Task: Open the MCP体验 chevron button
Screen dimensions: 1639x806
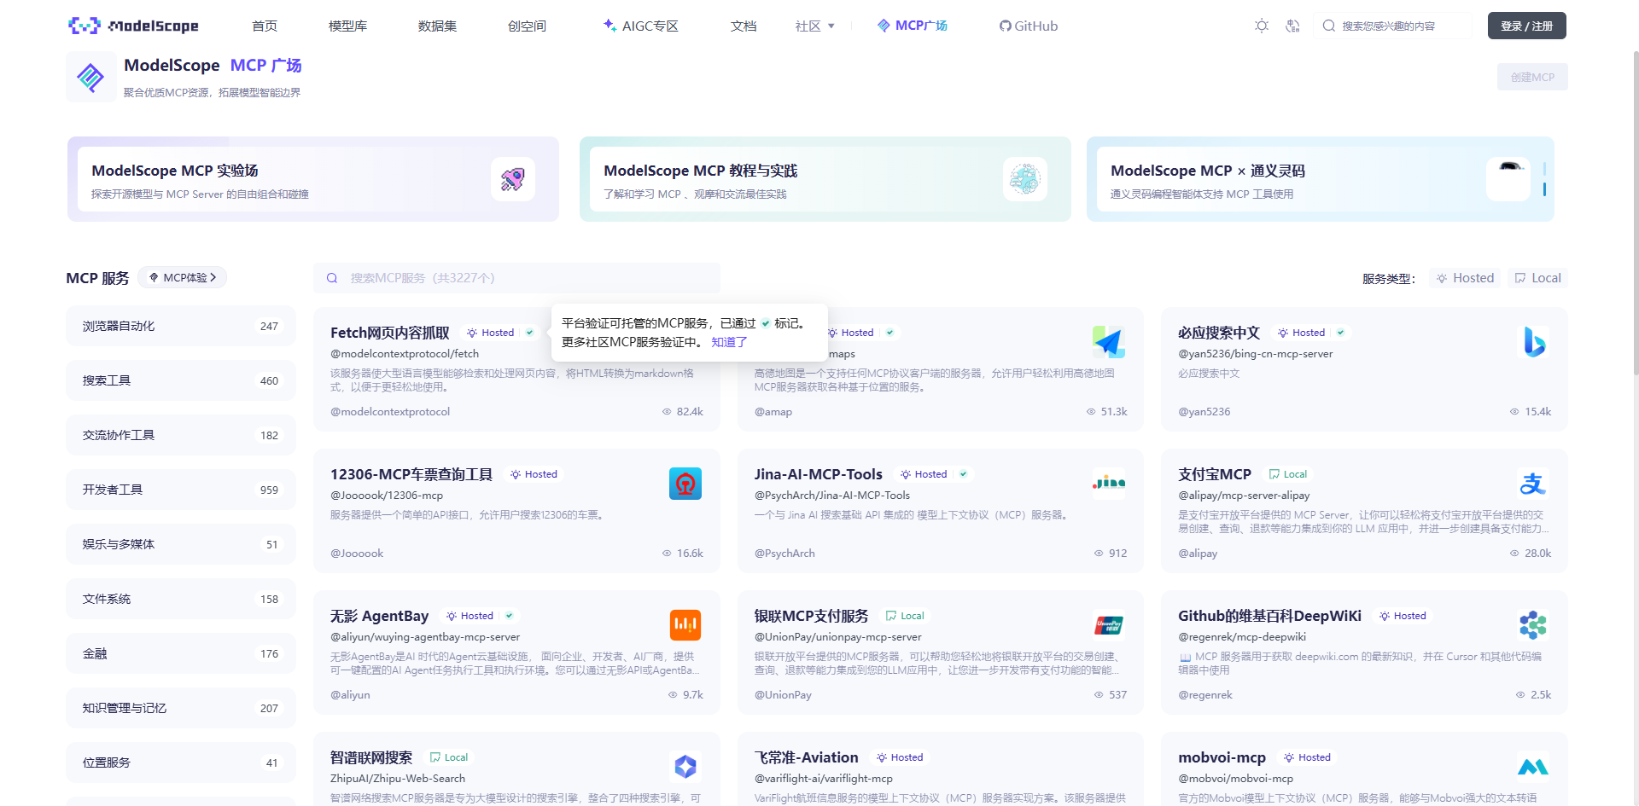Action: pyautogui.click(x=183, y=277)
